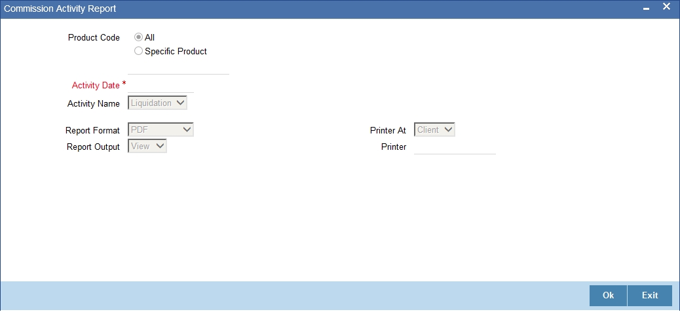Close the Commission Activity Report window
Screen dimensions: 680x316
[666, 7]
